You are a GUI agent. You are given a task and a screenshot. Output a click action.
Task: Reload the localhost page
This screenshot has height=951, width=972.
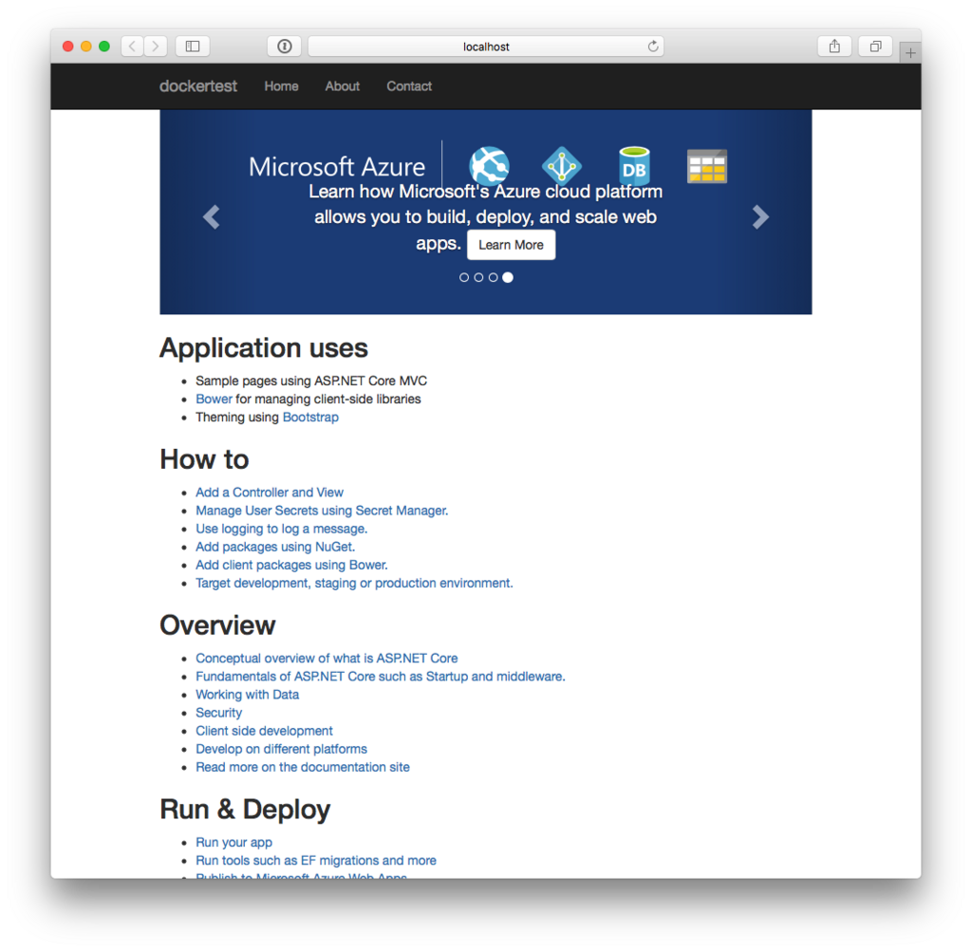(653, 47)
